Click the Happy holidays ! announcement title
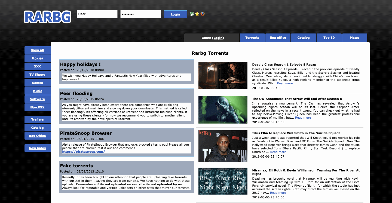The image size is (392, 203). (x=80, y=64)
